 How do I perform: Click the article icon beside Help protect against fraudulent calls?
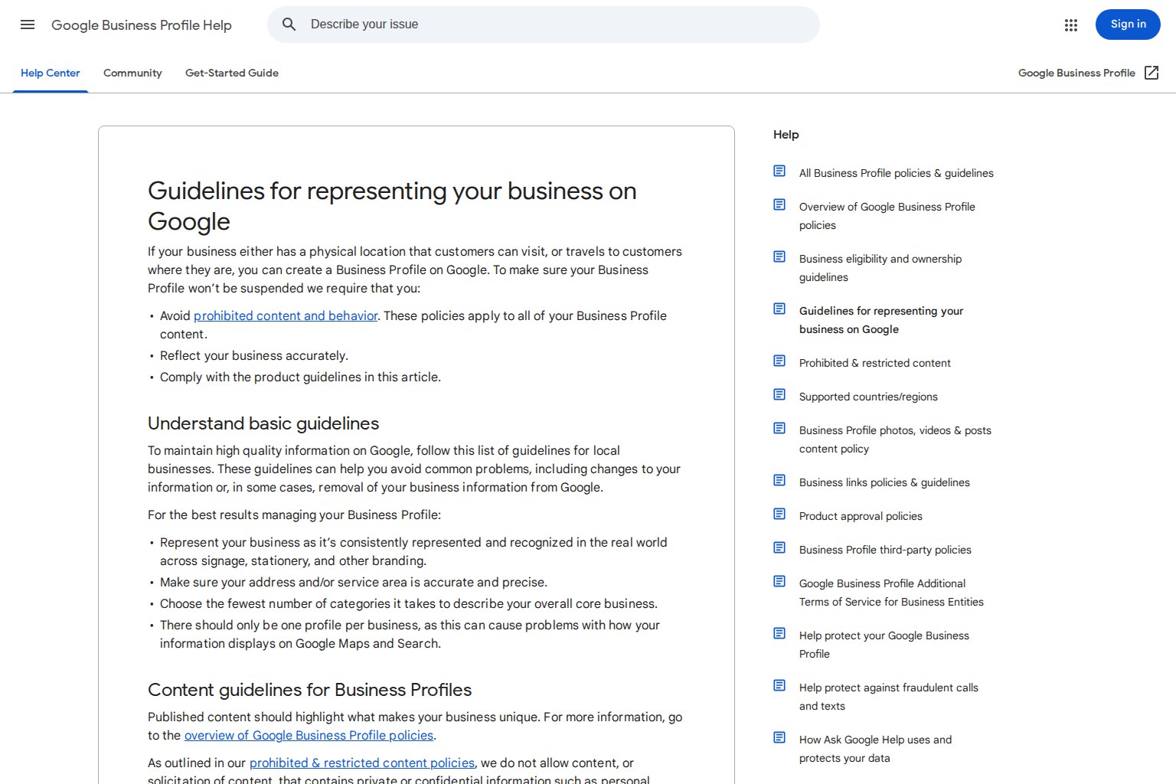click(779, 685)
